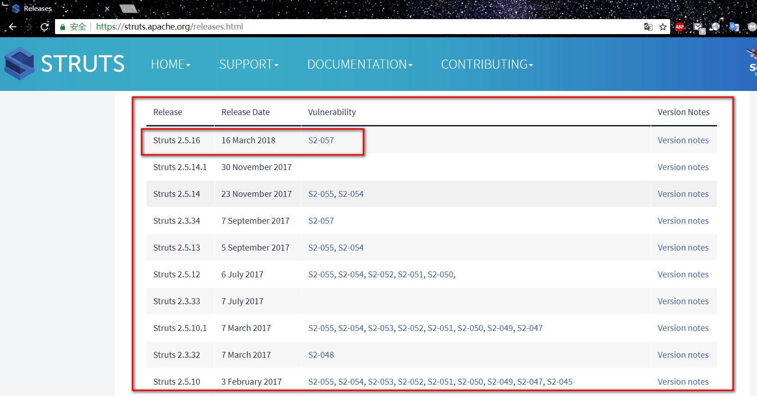The width and height of the screenshot is (757, 396).
Task: Expand the HOME menu
Action: click(x=170, y=65)
